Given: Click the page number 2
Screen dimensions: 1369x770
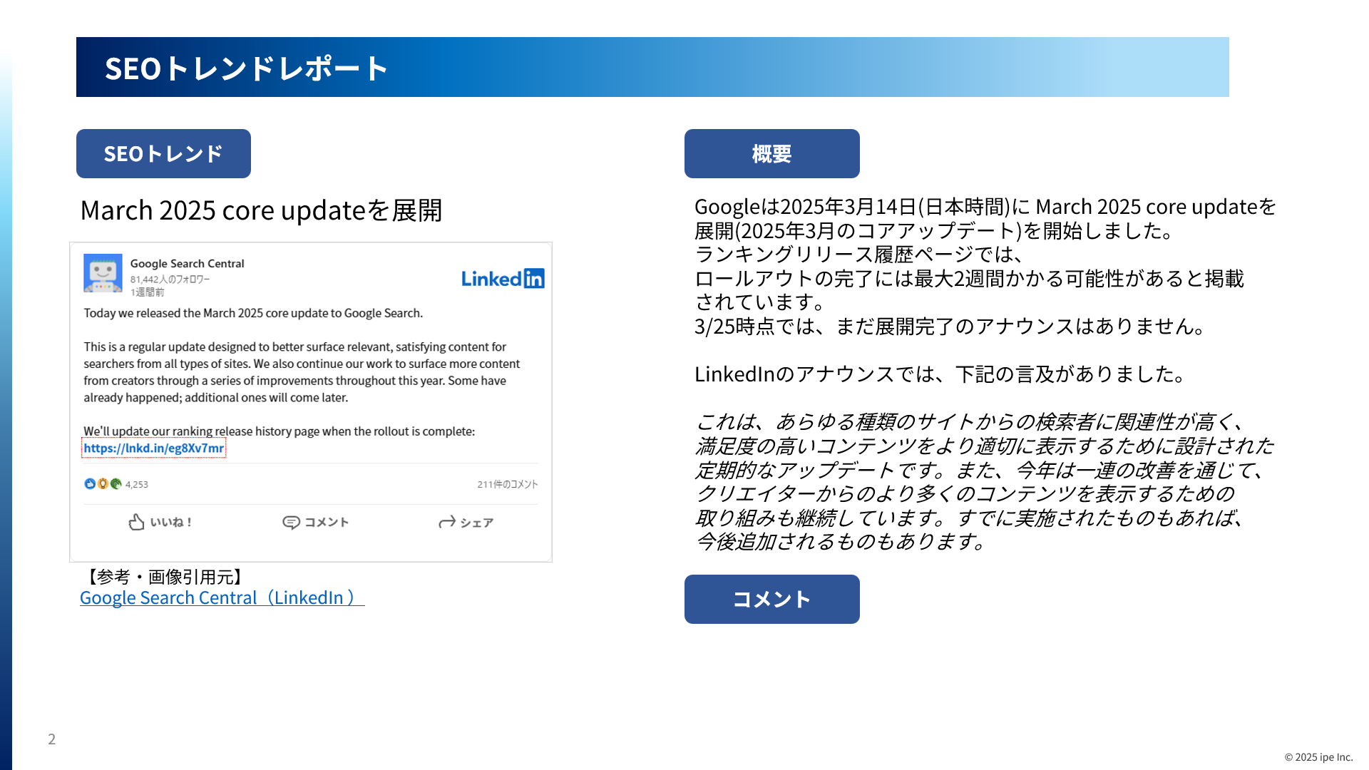Looking at the screenshot, I should (51, 739).
